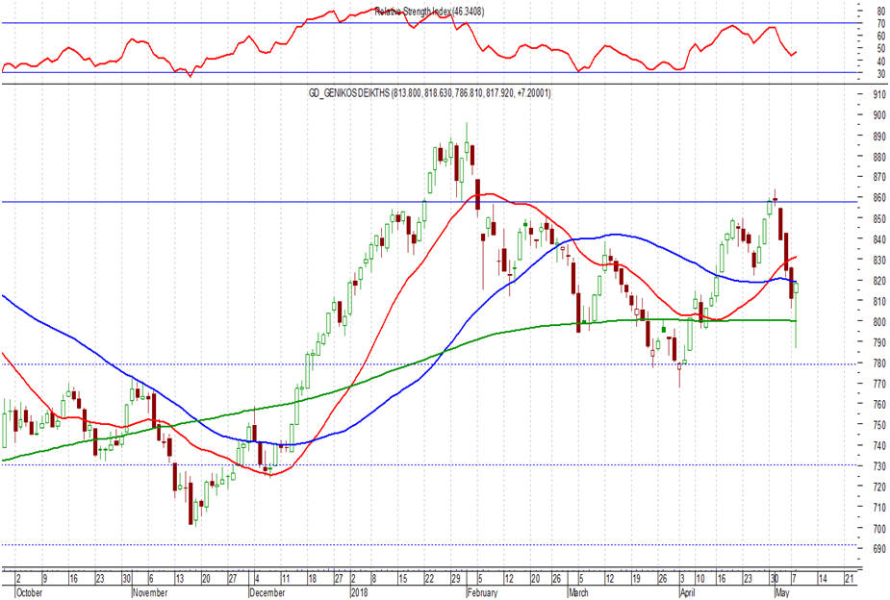Click the 750 price axis label
Viewport: 890px width, 600px height.
[x=880, y=425]
